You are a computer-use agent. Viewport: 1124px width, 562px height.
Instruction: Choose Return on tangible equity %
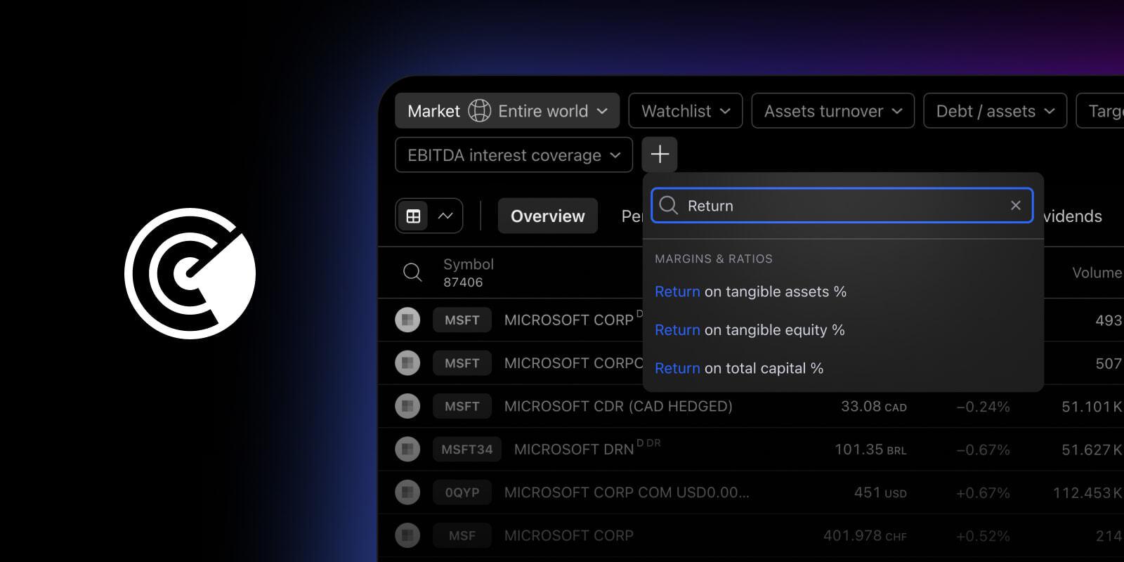750,330
